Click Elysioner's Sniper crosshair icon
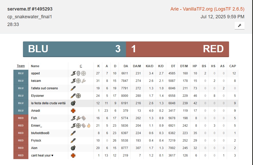 [x=78, y=96]
